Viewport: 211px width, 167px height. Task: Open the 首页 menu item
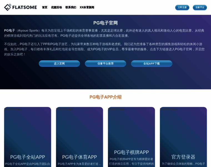(x=45, y=8)
